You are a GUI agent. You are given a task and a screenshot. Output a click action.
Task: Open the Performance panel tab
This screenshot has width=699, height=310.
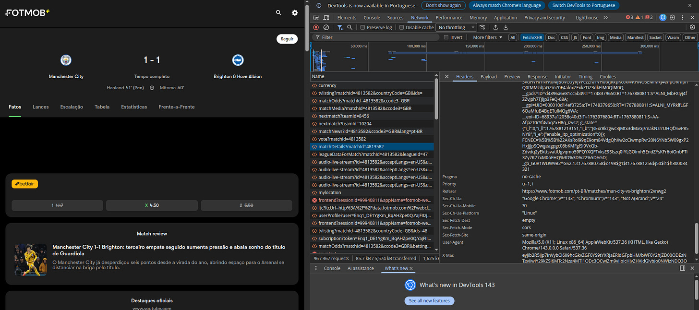click(x=449, y=18)
